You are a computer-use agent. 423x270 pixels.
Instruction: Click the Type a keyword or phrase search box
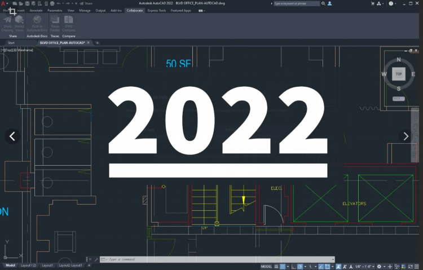tap(297, 3)
